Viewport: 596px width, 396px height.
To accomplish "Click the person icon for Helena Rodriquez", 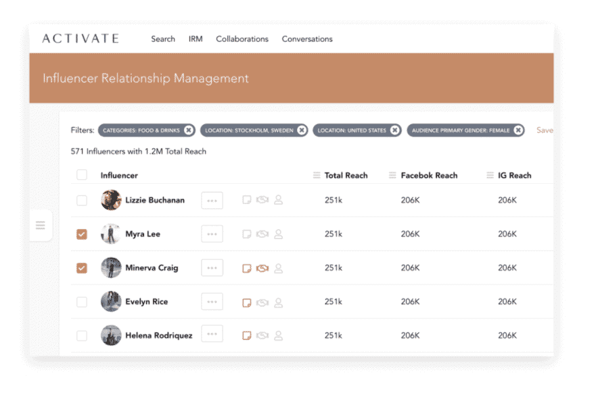I will click(278, 336).
